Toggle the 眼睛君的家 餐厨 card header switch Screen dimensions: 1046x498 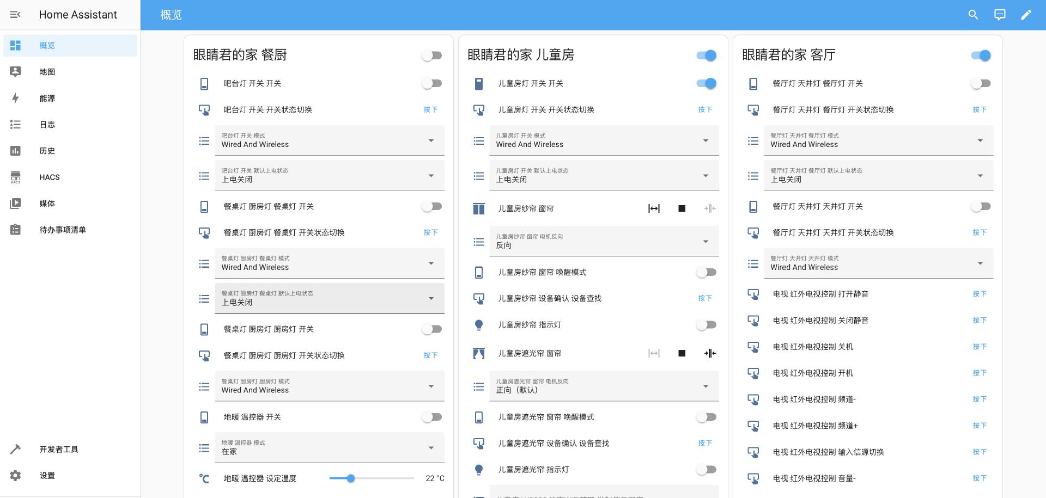click(x=432, y=56)
